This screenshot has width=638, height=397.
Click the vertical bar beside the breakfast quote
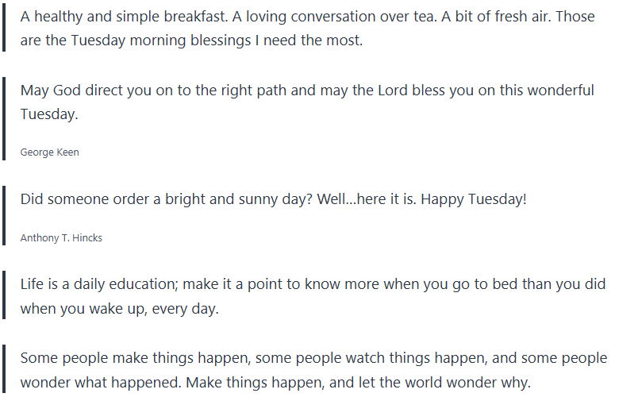pos(5,29)
